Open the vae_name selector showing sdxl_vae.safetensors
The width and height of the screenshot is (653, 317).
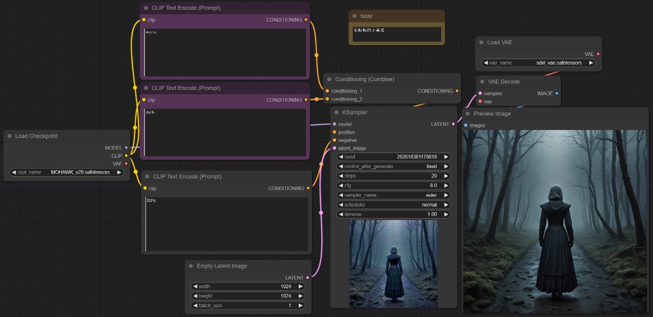pos(538,63)
